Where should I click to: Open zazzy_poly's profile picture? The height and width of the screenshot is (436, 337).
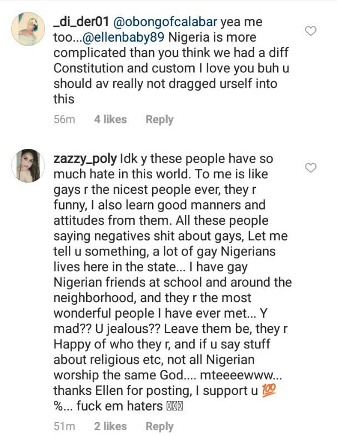(28, 166)
